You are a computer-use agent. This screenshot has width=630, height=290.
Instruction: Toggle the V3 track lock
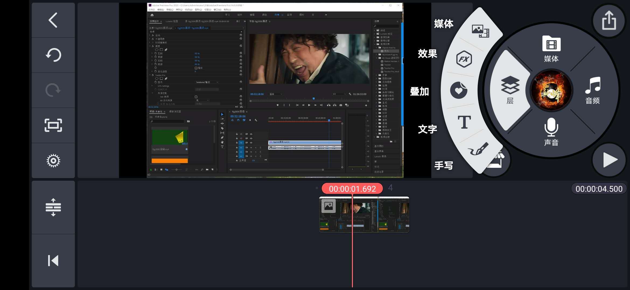[x=237, y=134]
